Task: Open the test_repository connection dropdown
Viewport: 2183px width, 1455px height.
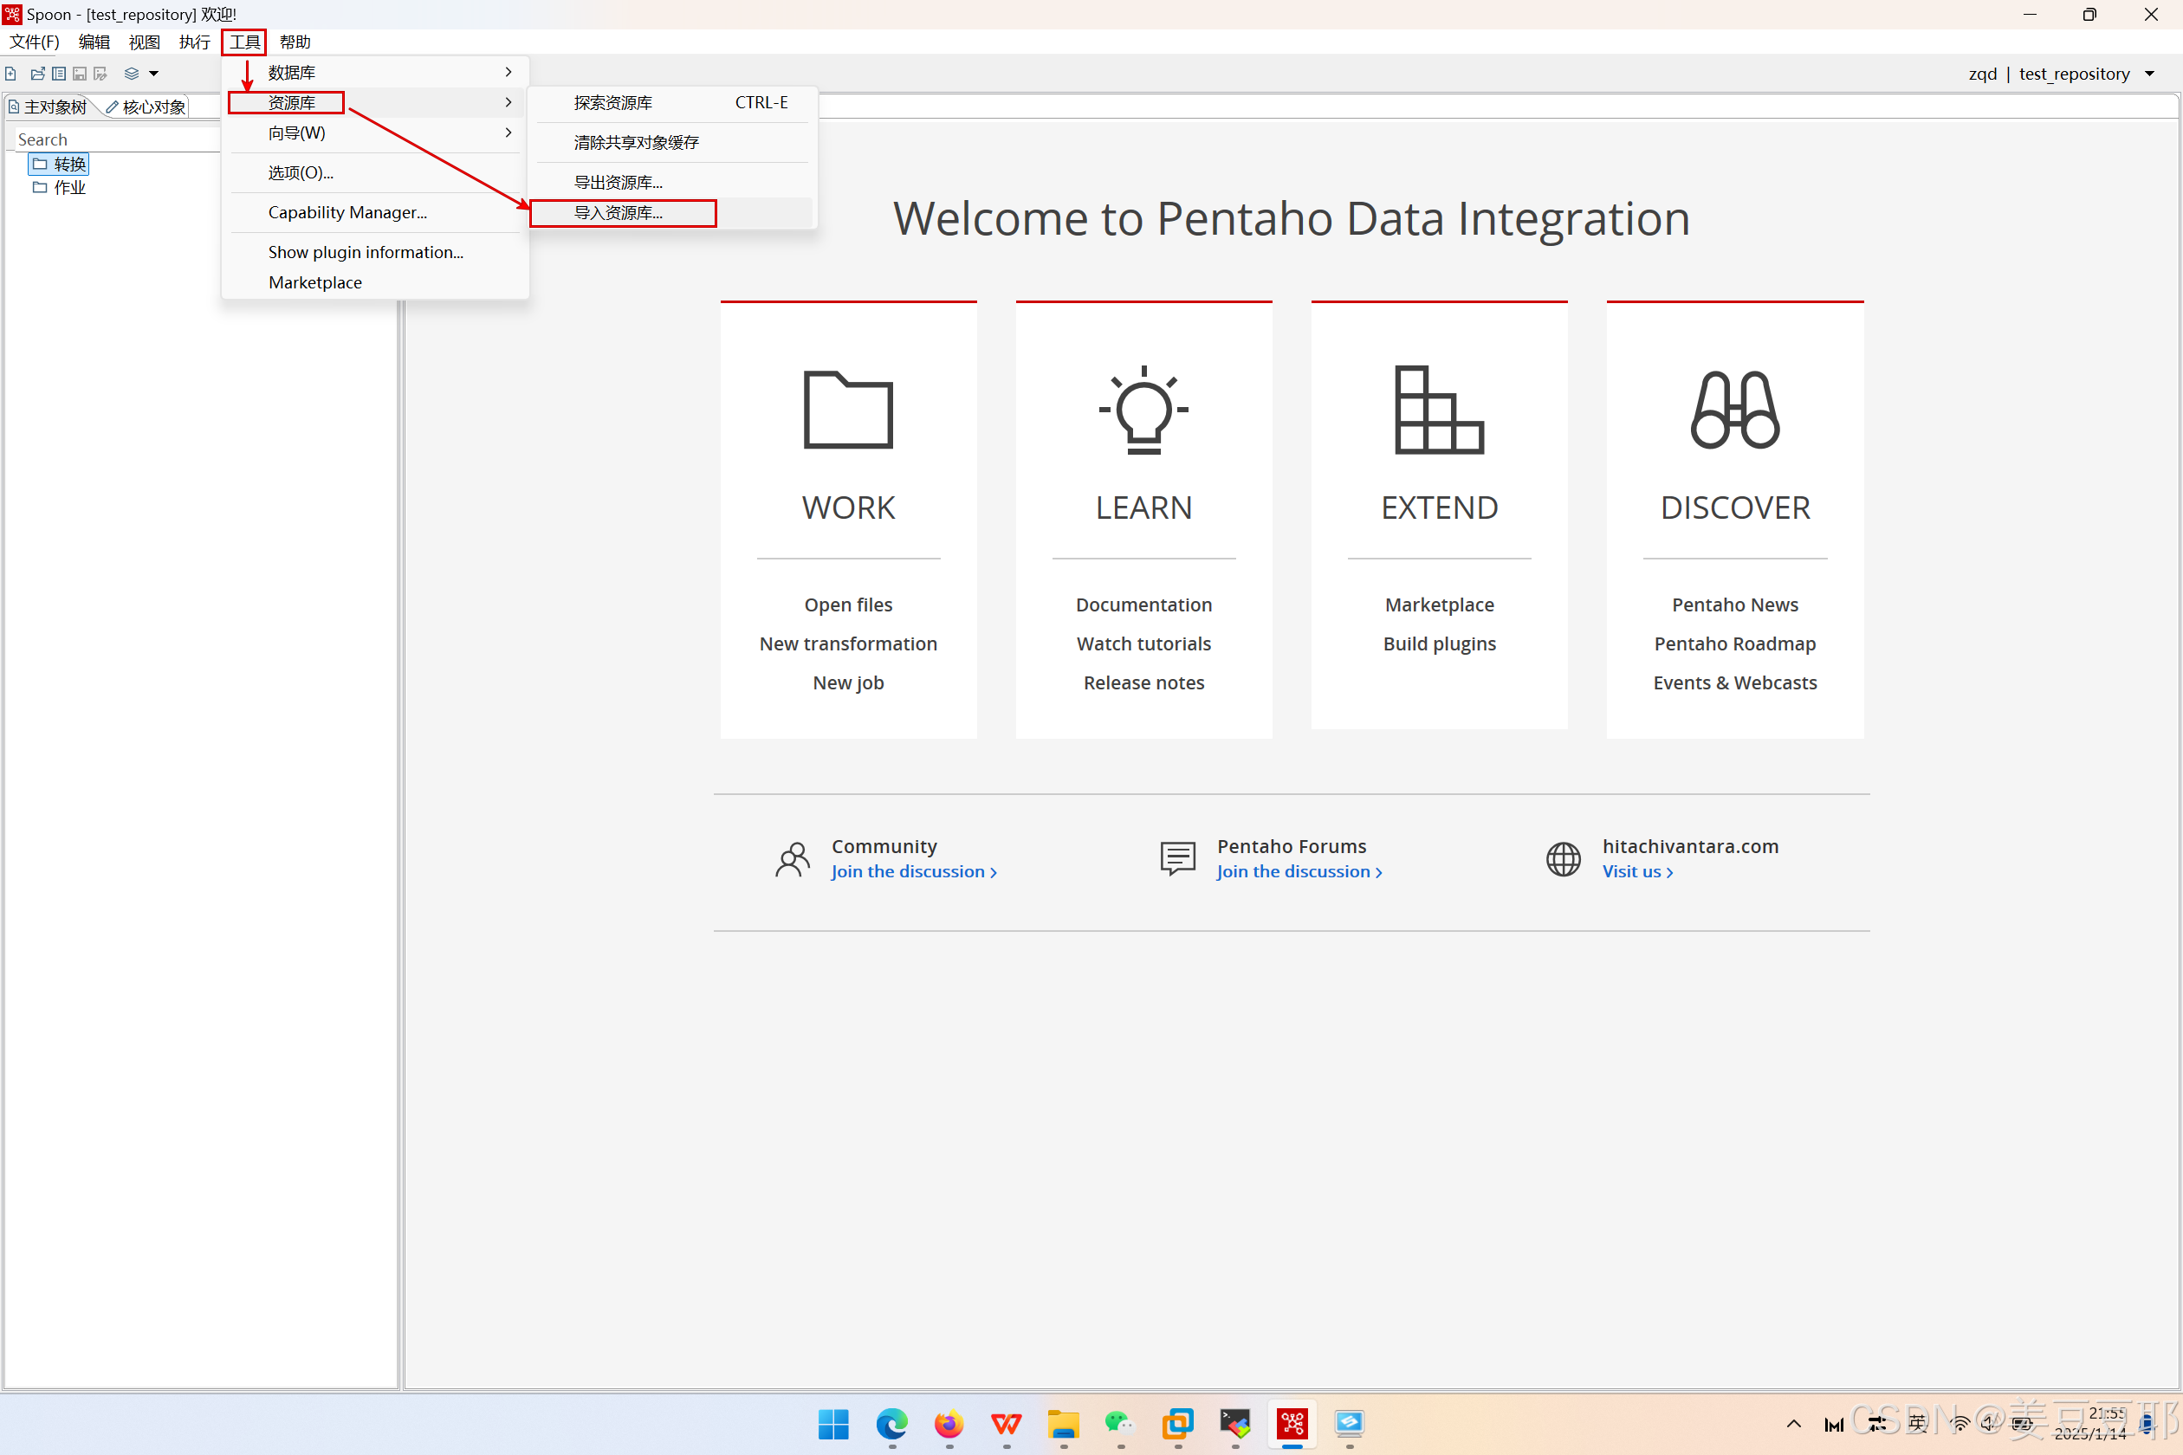Action: pos(2149,74)
